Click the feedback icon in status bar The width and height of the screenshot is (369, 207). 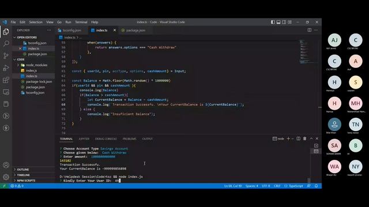pos(309,186)
